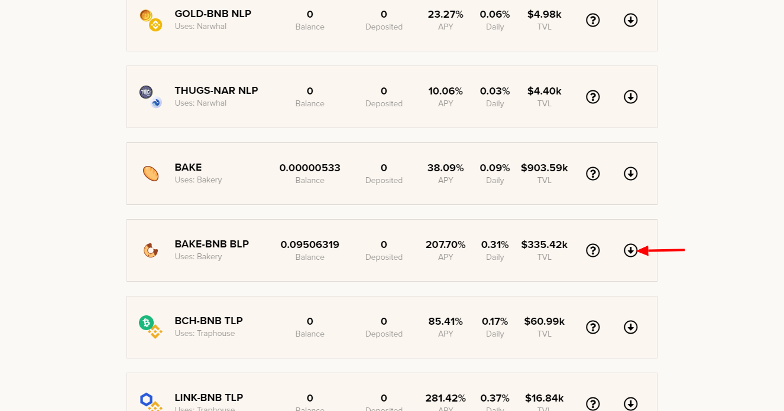This screenshot has width=784, height=411.
Task: Select the BCH-BNB TLP vault title
Action: point(209,321)
